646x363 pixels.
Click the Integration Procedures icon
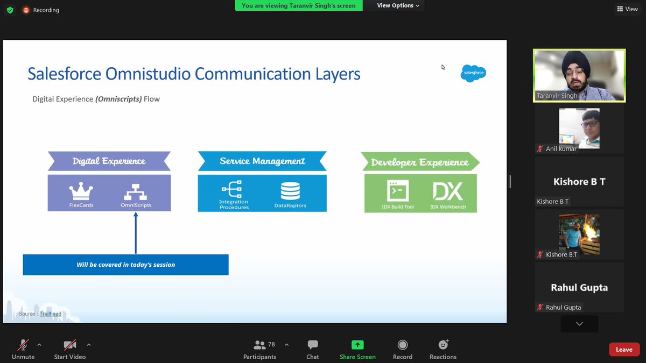pos(231,189)
